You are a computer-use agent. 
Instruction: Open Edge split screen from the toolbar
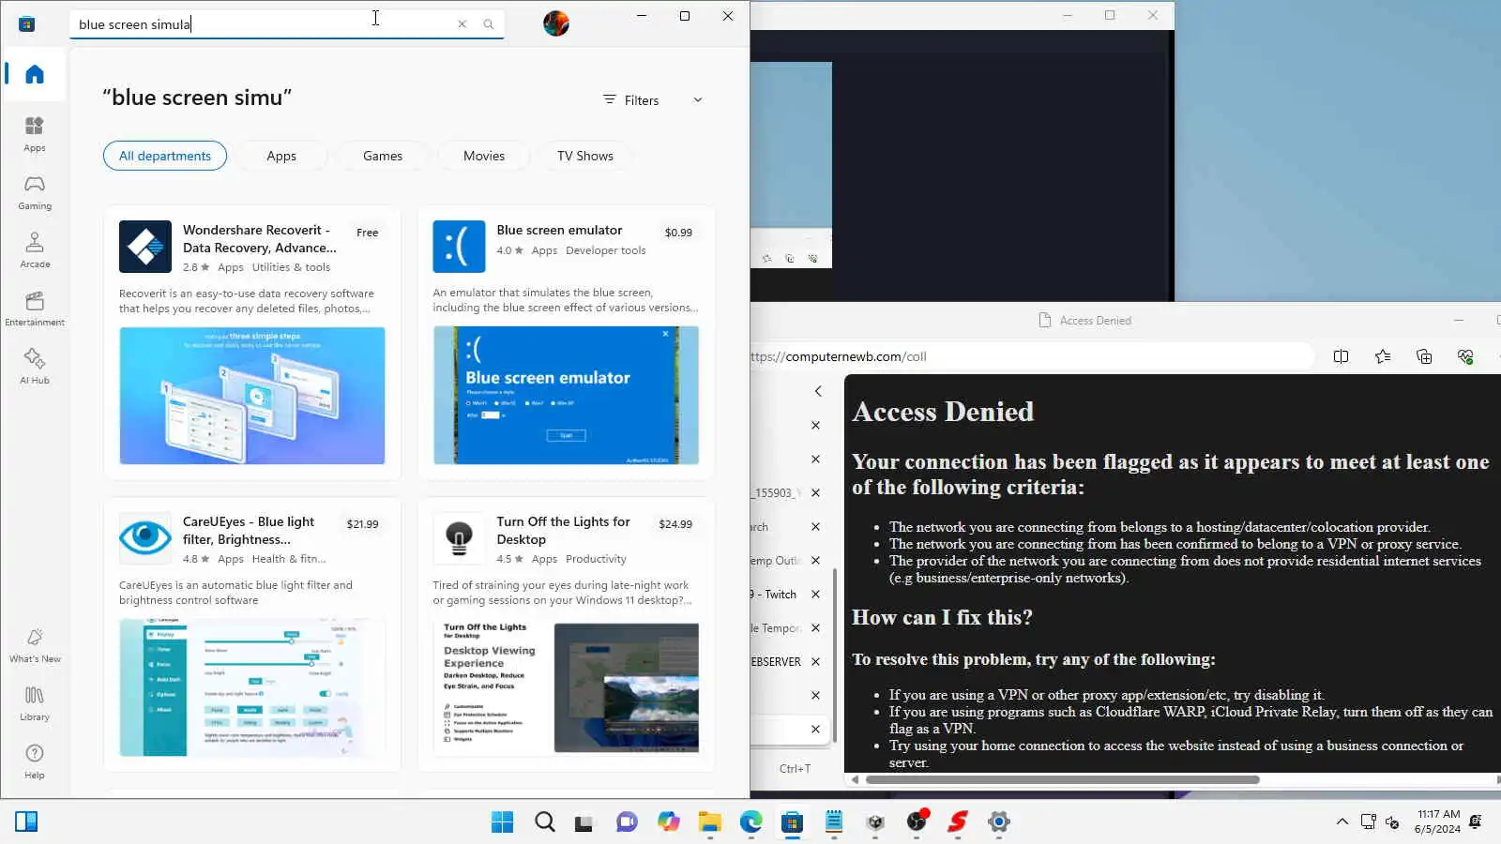1341,356
